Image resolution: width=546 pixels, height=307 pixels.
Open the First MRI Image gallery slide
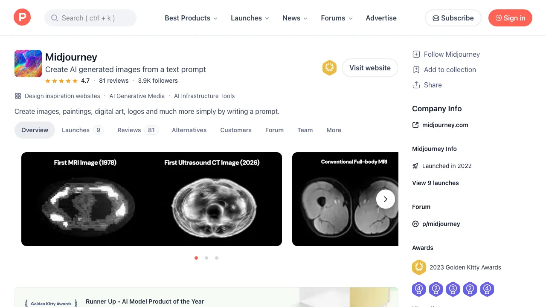151,199
